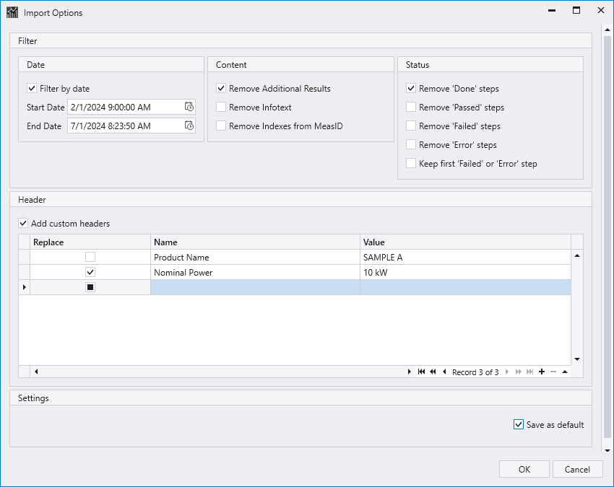
Task: Click the Value cell of the empty row
Action: click(x=465, y=287)
